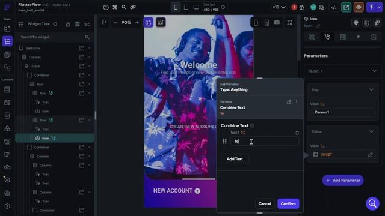Open the Combine Text more options icon
The width and height of the screenshot is (385, 216).
point(297,101)
